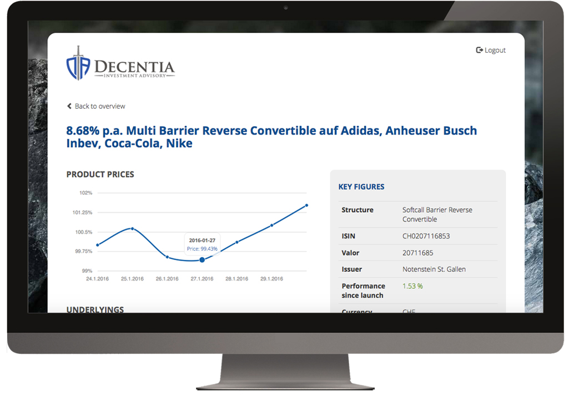Click the back chevron before Back to overview
The height and width of the screenshot is (402, 569).
pyautogui.click(x=69, y=106)
